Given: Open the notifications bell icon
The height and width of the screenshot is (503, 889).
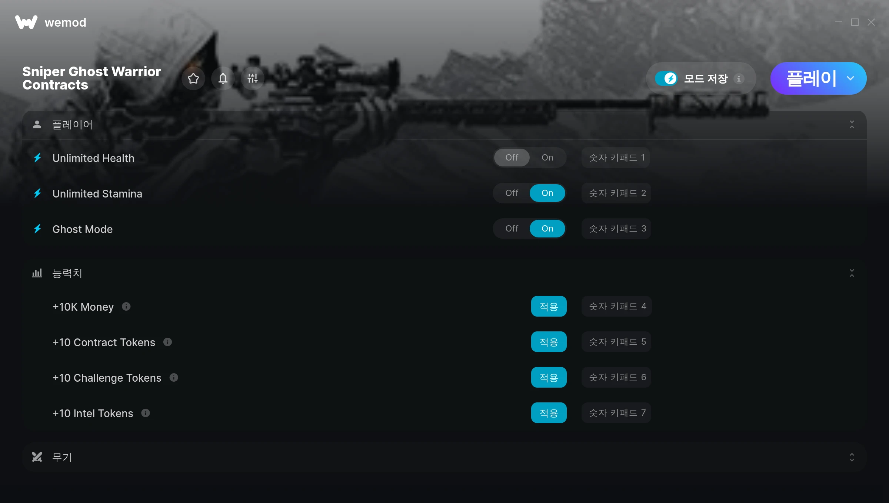Looking at the screenshot, I should pos(223,78).
